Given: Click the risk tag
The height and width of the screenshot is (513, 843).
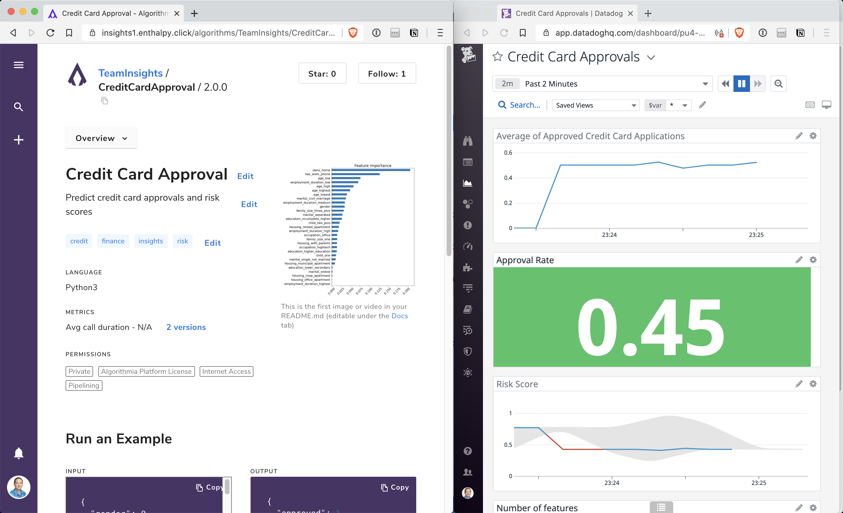Looking at the screenshot, I should coord(182,241).
